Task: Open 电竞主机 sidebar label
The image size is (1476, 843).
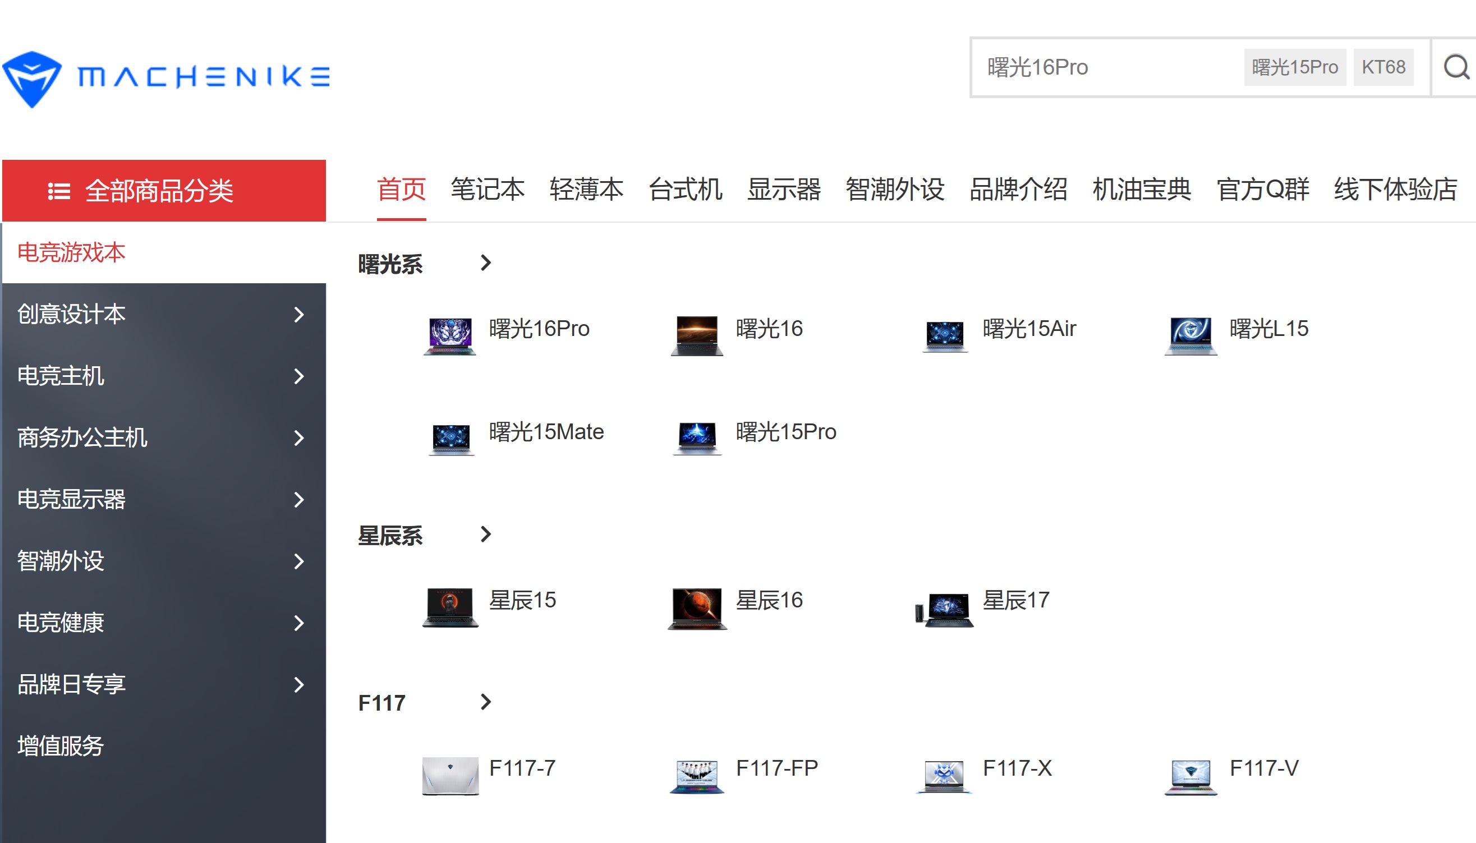Action: (x=61, y=376)
